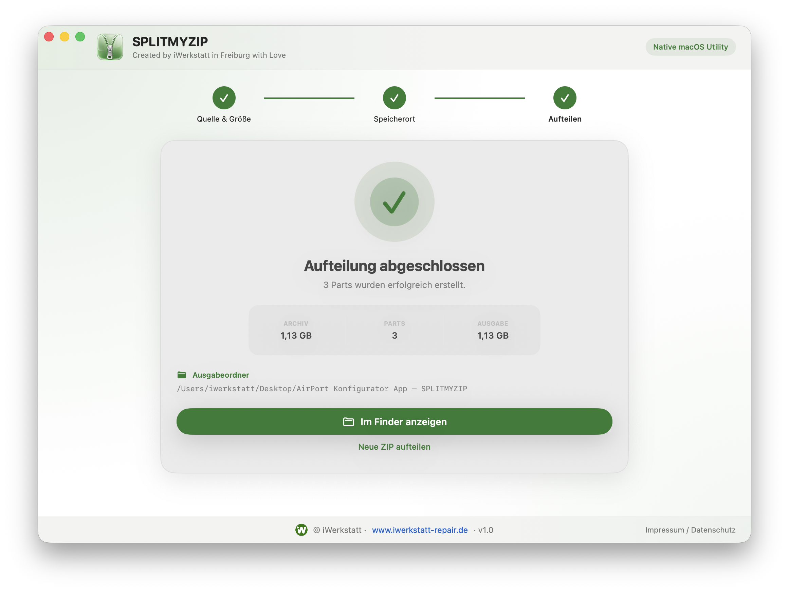
Task: Click the Quelle & Größe step checkmark
Action: coord(224,98)
